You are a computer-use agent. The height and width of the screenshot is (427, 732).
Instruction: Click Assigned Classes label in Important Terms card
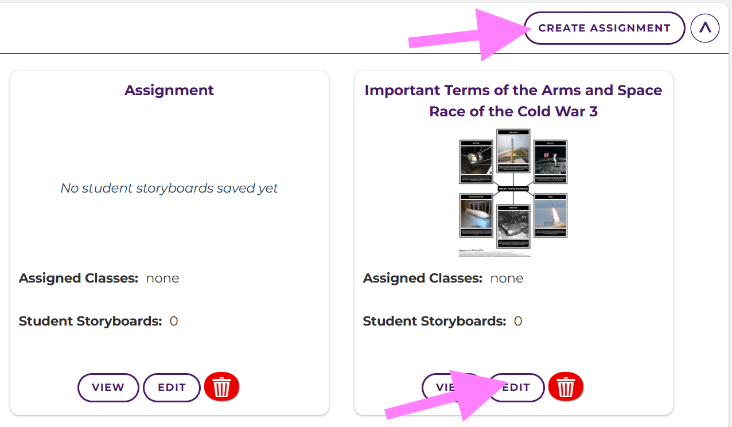coord(423,279)
